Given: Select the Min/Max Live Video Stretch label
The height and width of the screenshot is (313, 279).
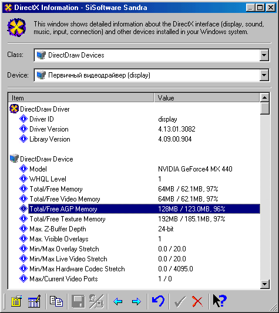Looking at the screenshot, I should [x=68, y=259].
